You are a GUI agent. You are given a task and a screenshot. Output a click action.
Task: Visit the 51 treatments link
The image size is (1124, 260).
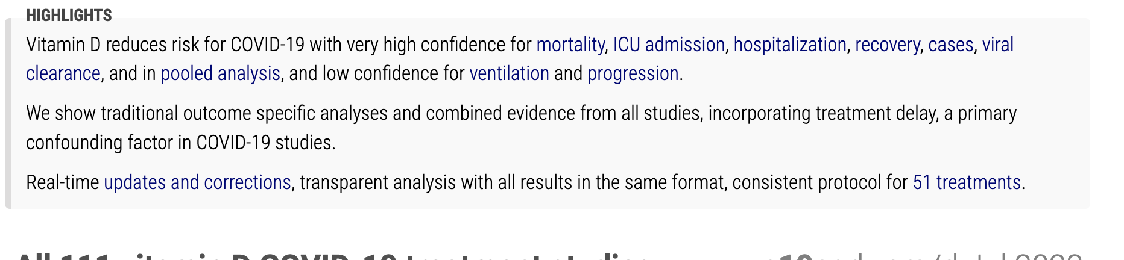click(967, 182)
